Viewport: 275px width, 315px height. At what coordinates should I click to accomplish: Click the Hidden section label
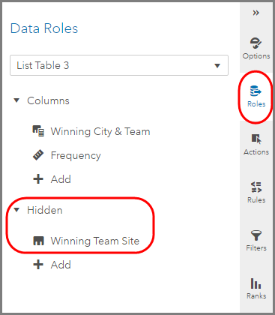pos(45,210)
